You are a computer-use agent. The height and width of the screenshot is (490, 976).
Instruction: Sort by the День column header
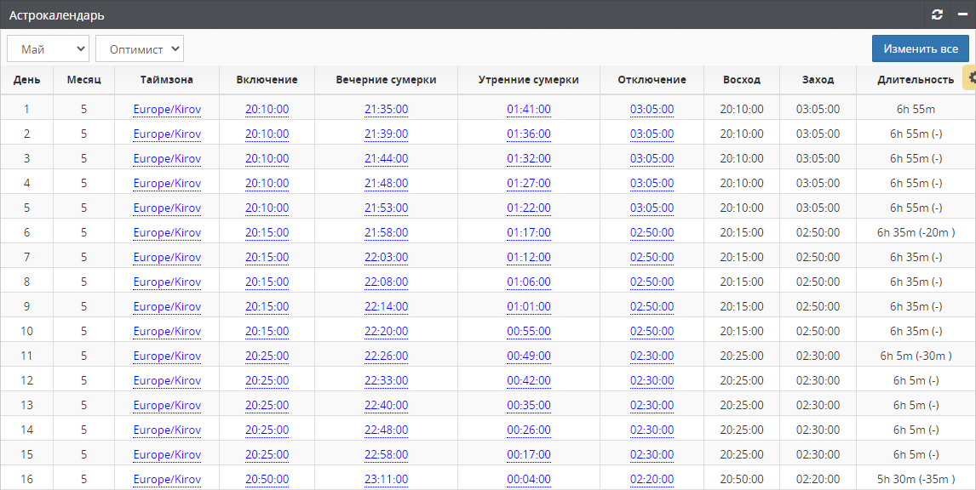(26, 80)
